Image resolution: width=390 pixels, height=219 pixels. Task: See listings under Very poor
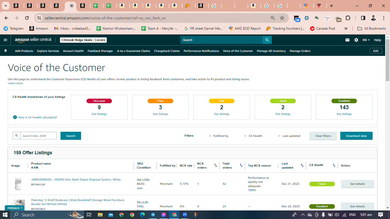99,114
